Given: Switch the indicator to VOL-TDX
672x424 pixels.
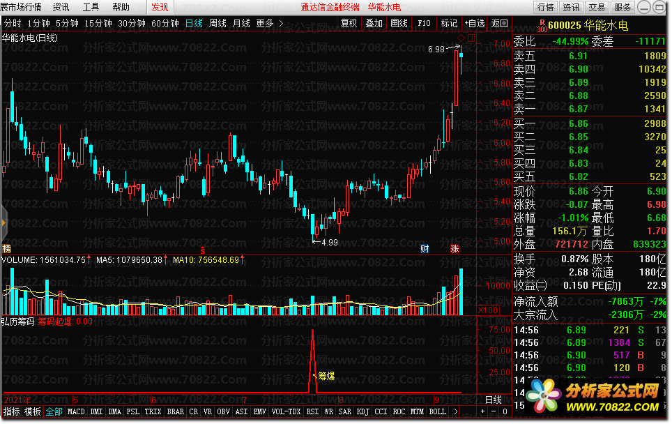Looking at the screenshot, I should click(286, 411).
